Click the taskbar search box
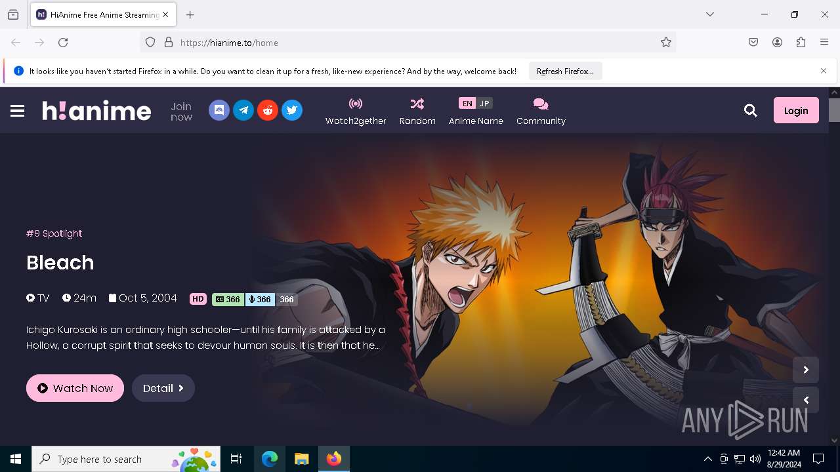Viewport: 840px width, 472px height. click(x=126, y=459)
